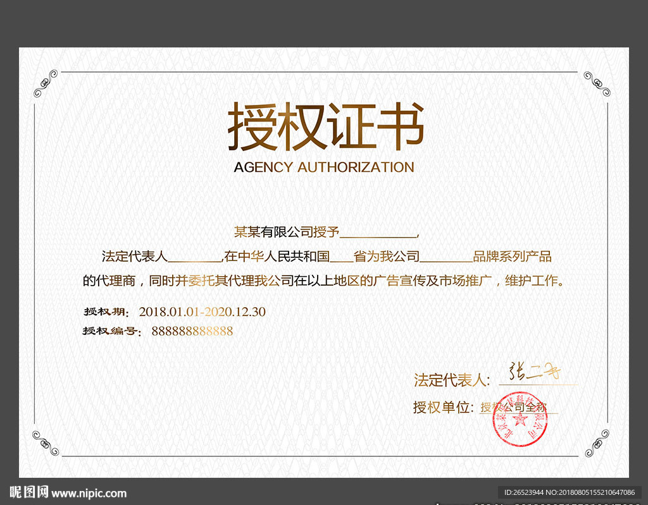Click the line starting 的代理商，同时并委托

click(x=323, y=281)
